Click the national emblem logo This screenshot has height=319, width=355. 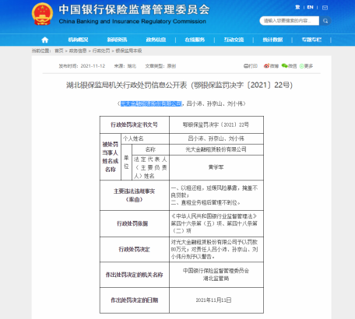click(42, 14)
